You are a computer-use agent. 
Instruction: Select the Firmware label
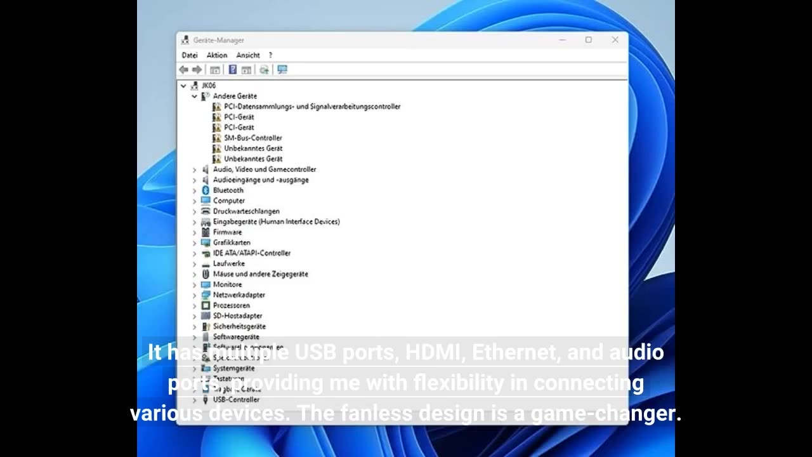coord(227,232)
